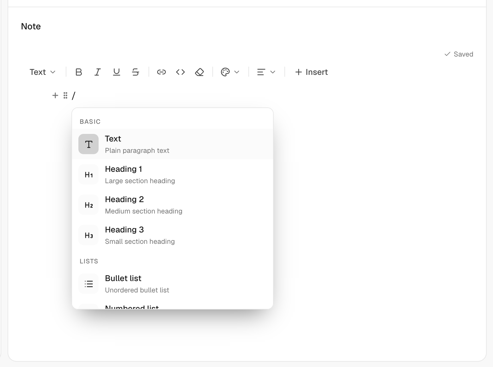Apply strikethrough formatting

click(x=136, y=72)
